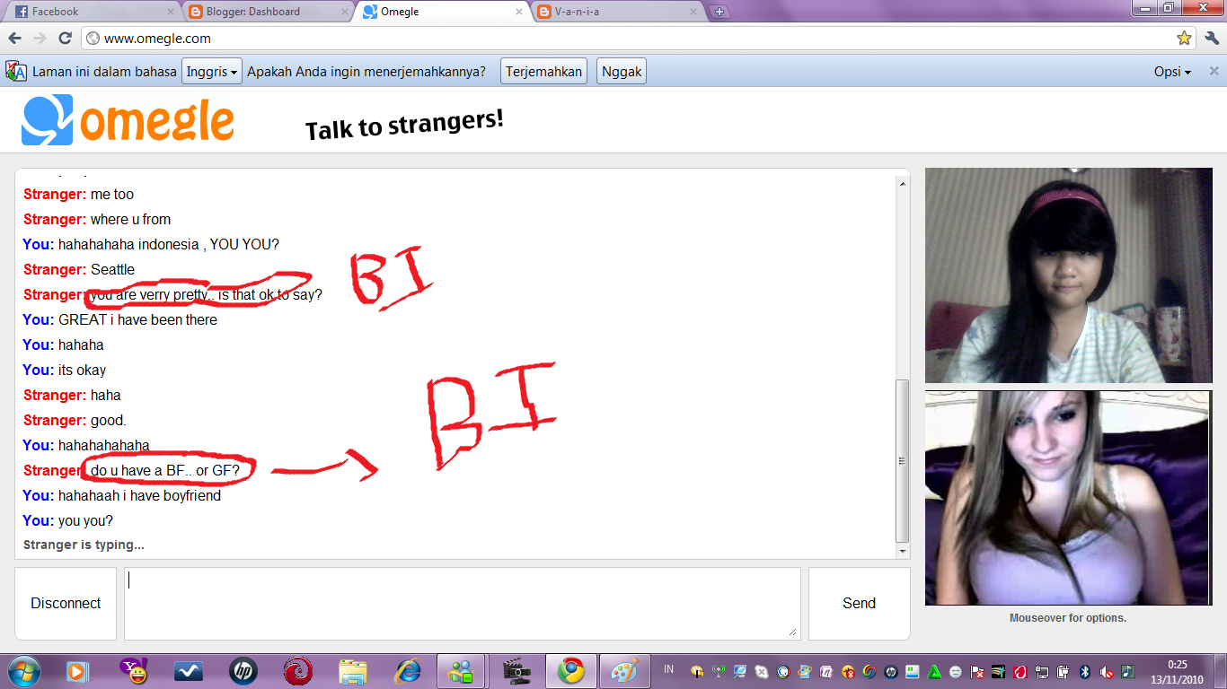Open Windows Live Messenger from the taskbar

[461, 671]
